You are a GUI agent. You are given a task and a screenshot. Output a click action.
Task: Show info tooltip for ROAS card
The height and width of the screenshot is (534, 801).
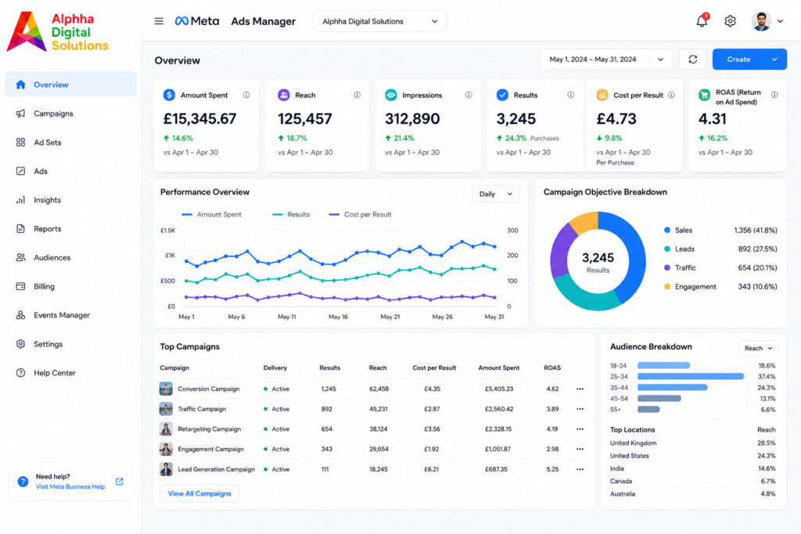[774, 95]
